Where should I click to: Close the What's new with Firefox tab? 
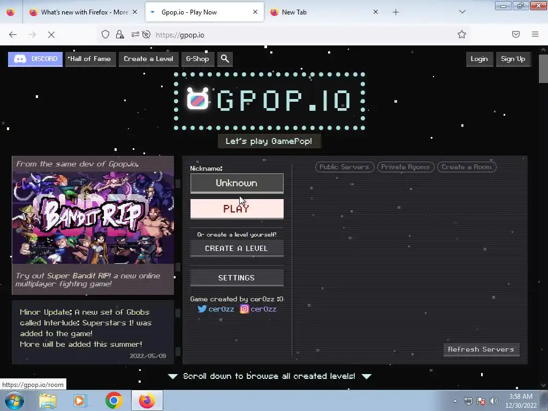coord(135,12)
